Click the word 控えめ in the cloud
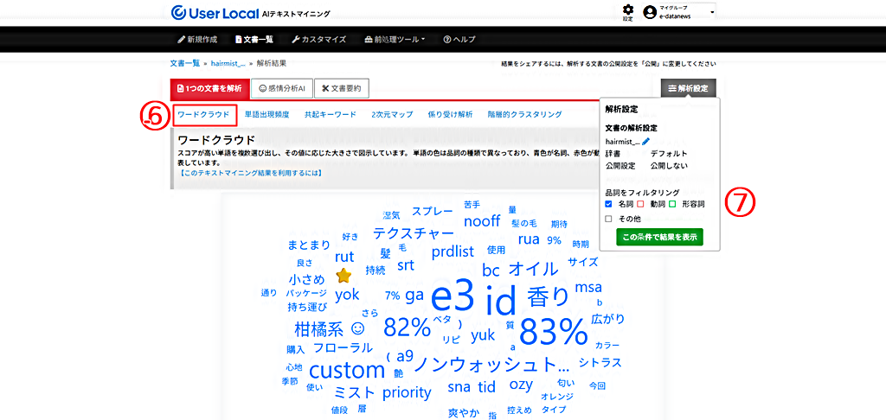The width and height of the screenshot is (886, 420). coord(519,410)
